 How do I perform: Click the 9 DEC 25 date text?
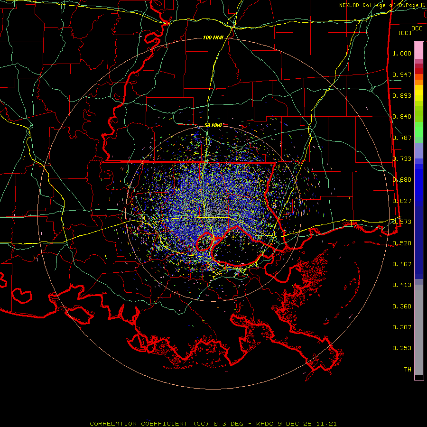[x=295, y=424]
